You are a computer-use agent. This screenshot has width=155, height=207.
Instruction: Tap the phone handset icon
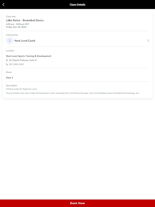point(7,64)
